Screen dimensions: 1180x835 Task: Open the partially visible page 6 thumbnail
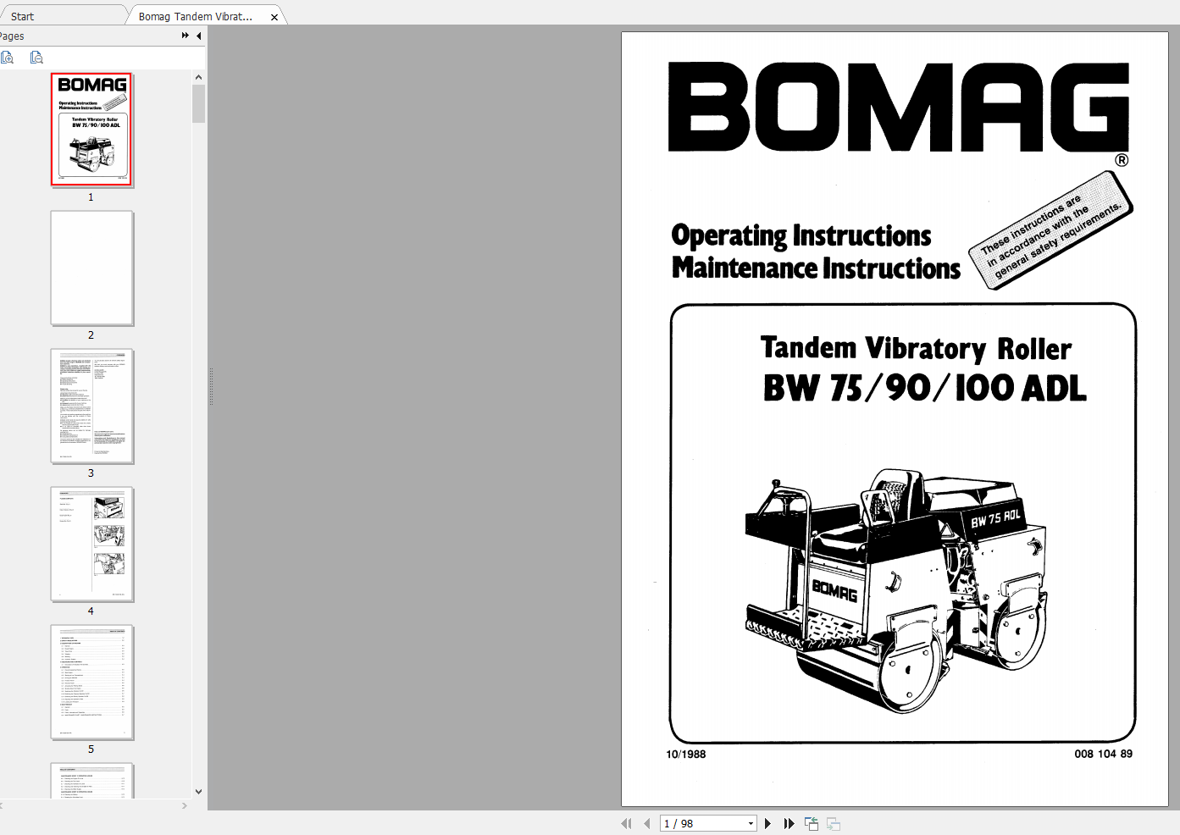coord(91,780)
